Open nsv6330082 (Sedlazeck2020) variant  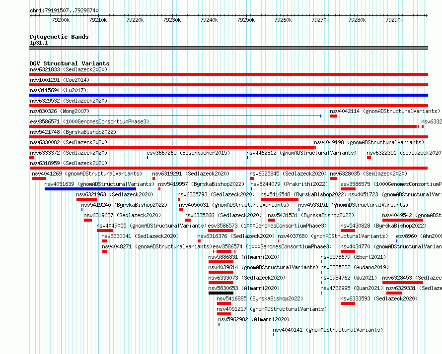[x=69, y=142]
